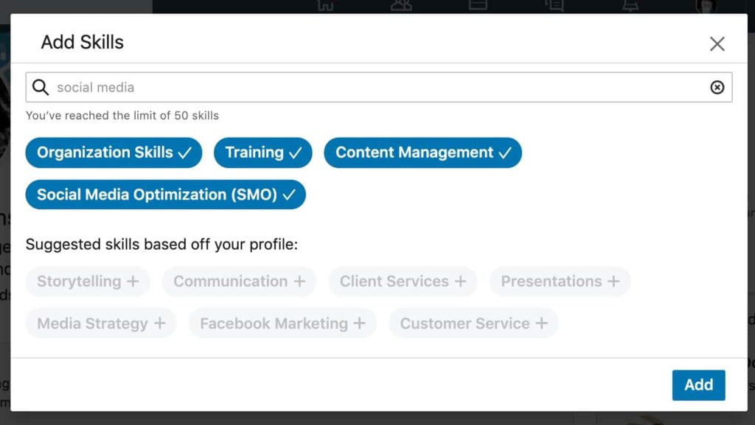The image size is (755, 425).
Task: Add the suggested Storytelling skill
Action: pos(88,282)
